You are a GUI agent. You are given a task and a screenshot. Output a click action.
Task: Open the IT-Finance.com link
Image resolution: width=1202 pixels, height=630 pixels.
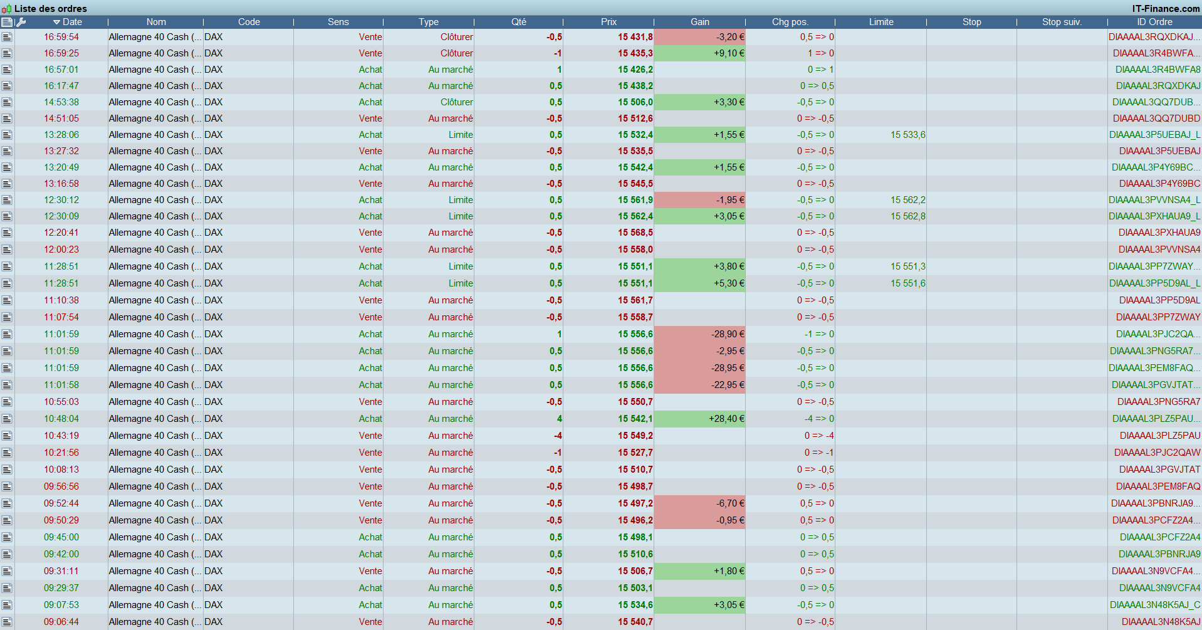point(1166,9)
